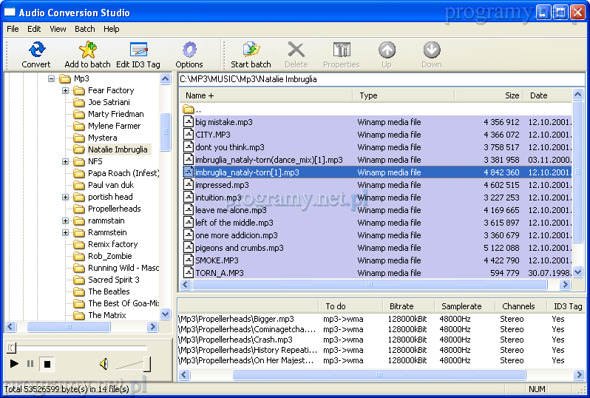
Task: Adjust the volume slider
Action: (146, 363)
